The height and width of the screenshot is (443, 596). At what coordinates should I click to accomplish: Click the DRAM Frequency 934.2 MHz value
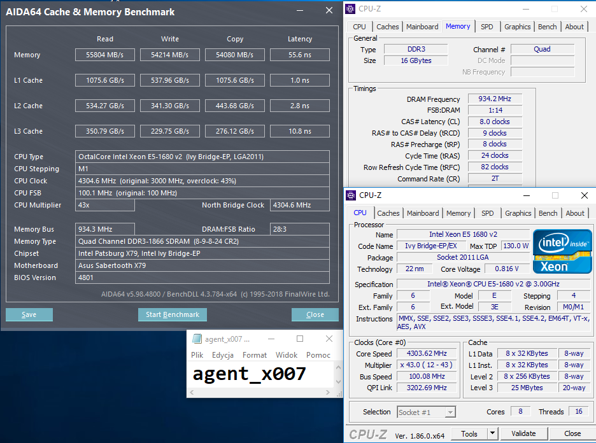tap(495, 99)
